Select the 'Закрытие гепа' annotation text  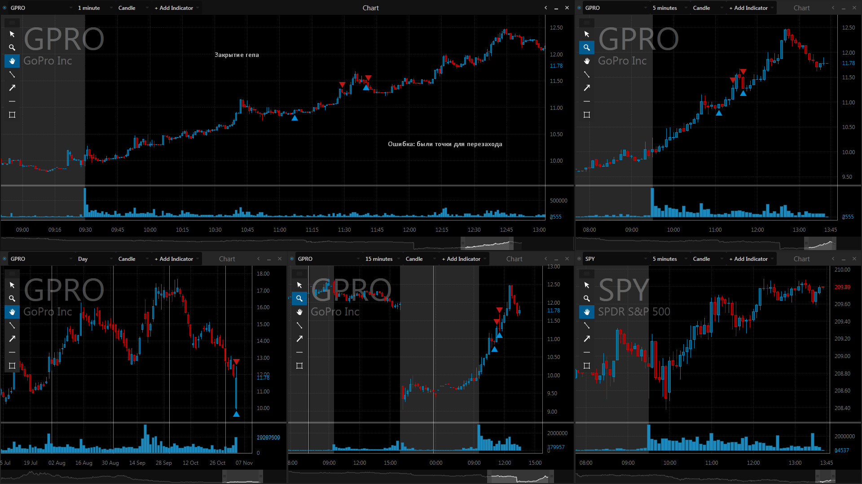(237, 55)
